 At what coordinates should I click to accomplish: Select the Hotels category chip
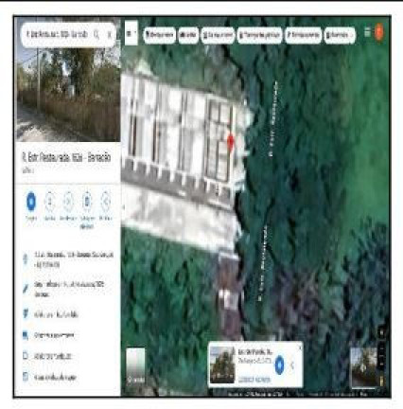tap(188, 35)
